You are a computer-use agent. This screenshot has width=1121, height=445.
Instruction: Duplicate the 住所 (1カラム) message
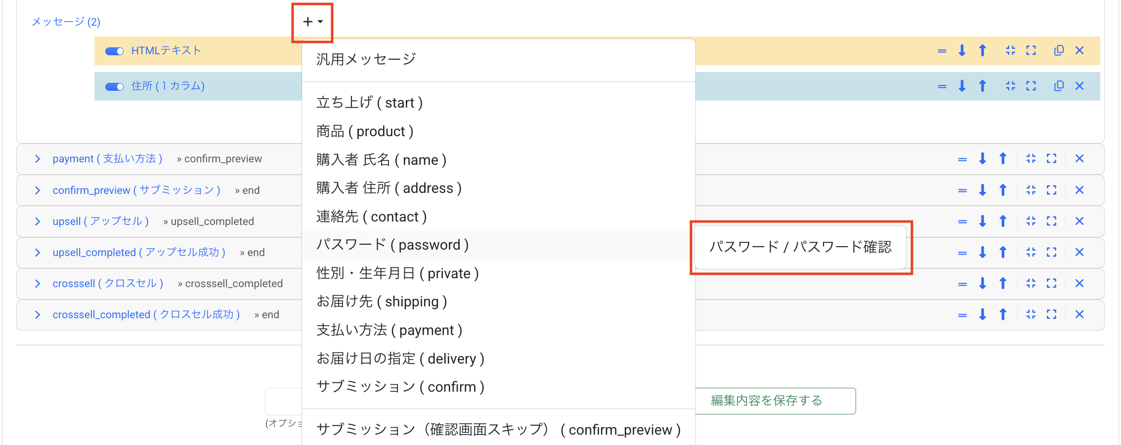(x=1059, y=86)
